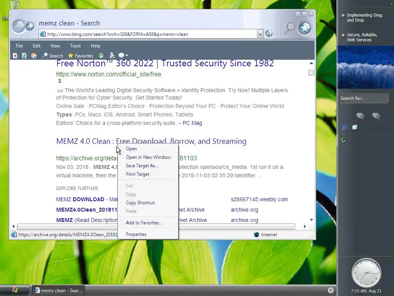The width and height of the screenshot is (394, 296).
Task: Click the Home toolbar icon
Action: tap(34, 55)
